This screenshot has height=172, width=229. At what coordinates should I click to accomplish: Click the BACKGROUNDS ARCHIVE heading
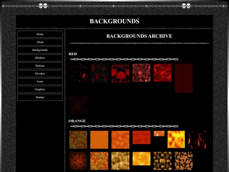[x=140, y=36]
